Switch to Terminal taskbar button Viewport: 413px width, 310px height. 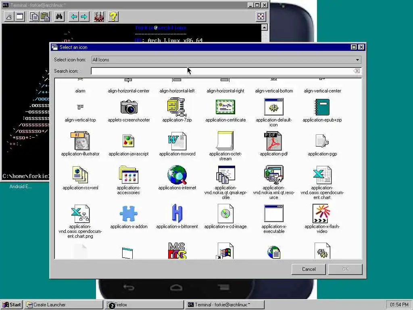click(x=225, y=305)
